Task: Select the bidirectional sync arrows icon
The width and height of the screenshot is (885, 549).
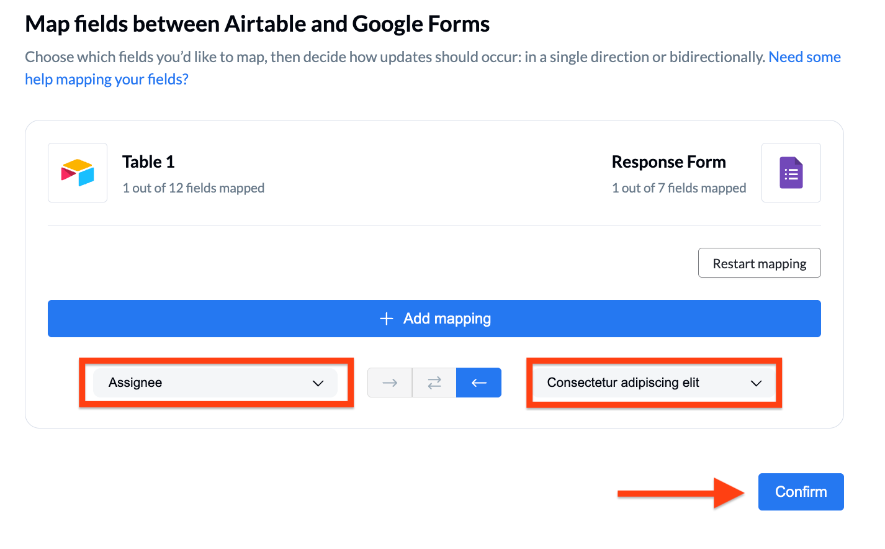Action: click(x=434, y=383)
